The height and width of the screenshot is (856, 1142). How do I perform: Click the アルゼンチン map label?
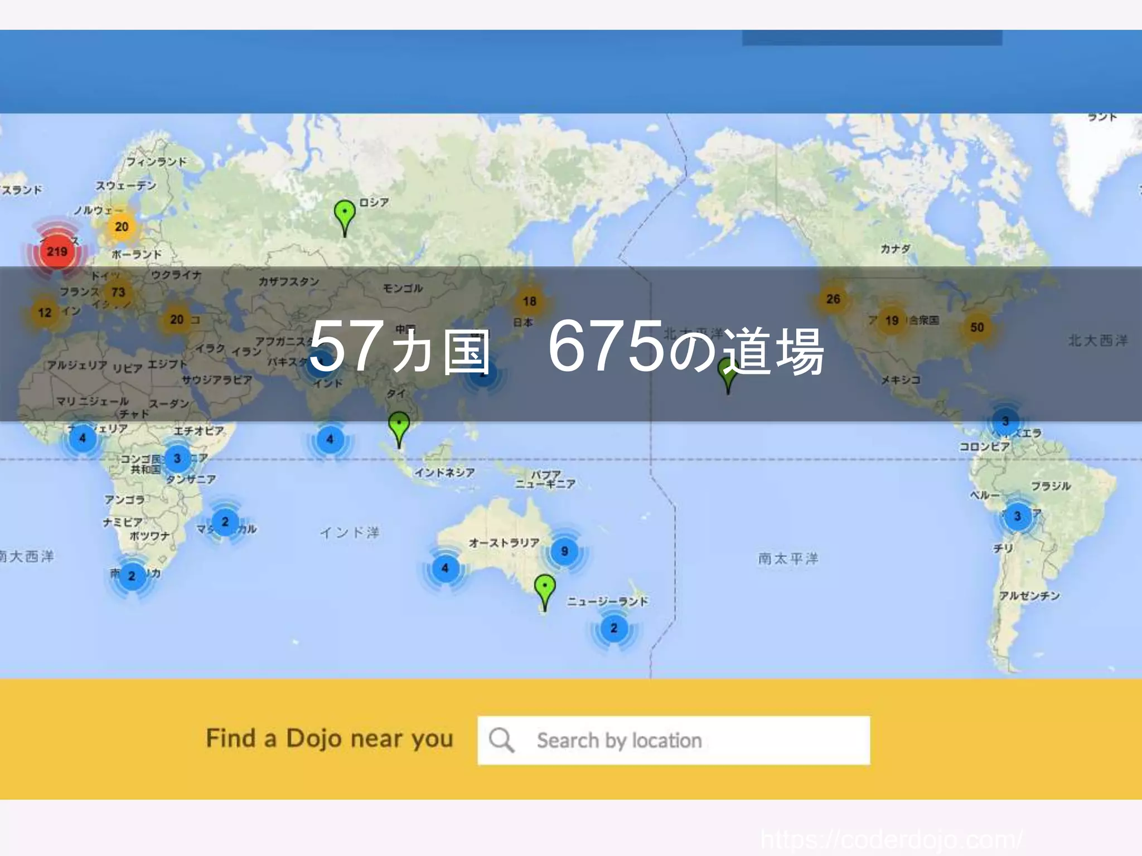(x=1029, y=596)
